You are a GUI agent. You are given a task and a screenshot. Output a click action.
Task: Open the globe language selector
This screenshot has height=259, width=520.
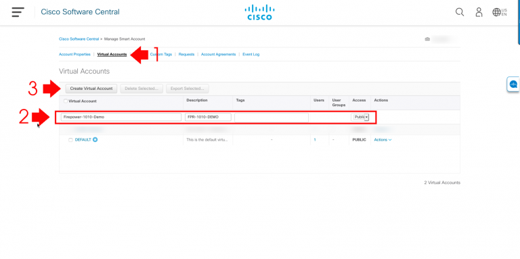click(500, 12)
